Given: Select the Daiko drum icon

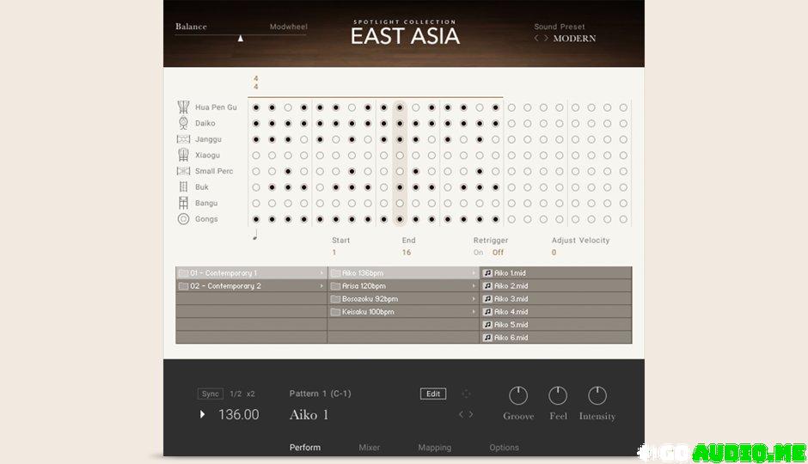Looking at the screenshot, I should tap(183, 123).
